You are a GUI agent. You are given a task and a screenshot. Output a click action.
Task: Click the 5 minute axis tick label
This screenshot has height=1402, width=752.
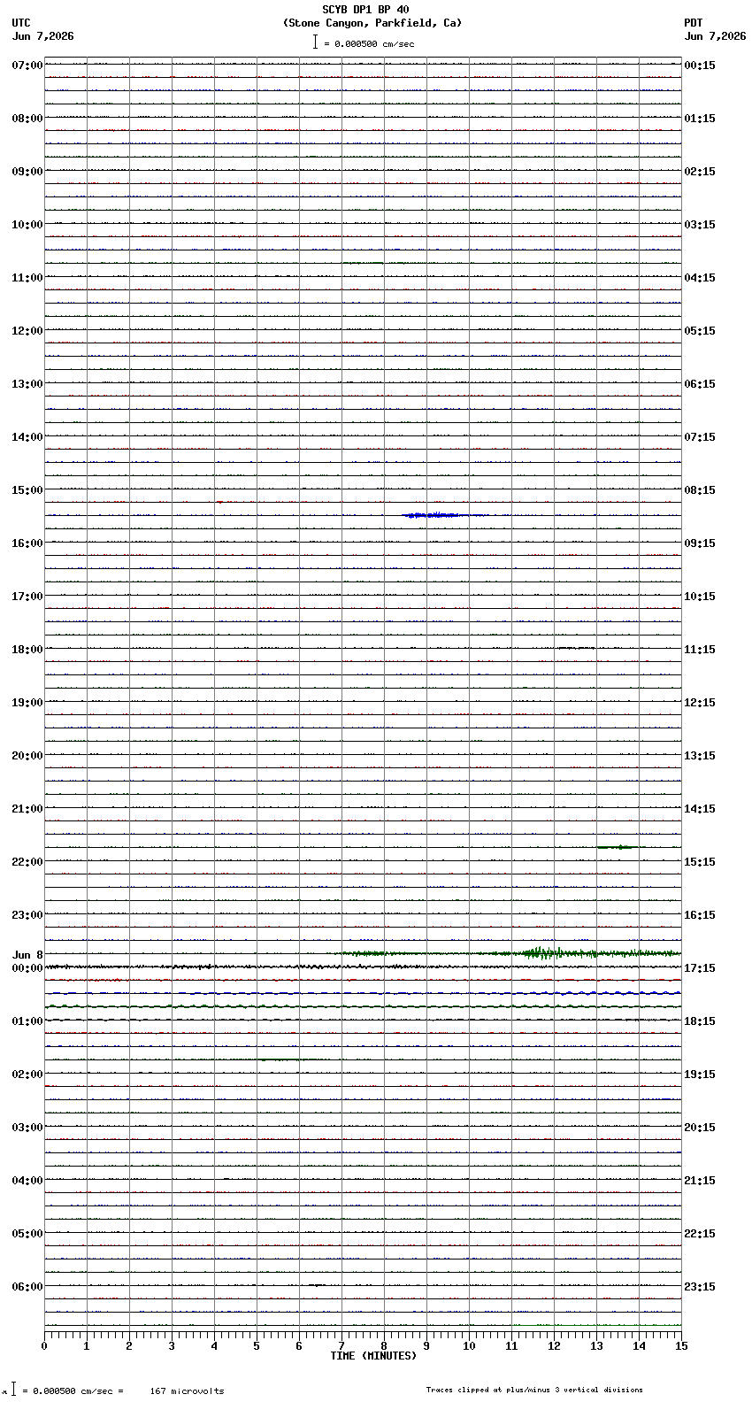coord(257,1346)
